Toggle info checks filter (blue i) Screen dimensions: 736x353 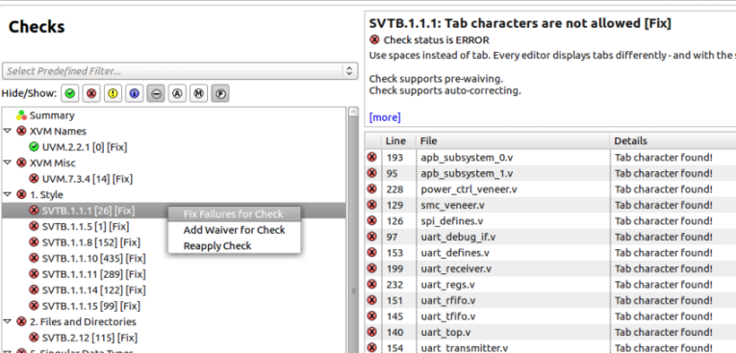[x=135, y=93]
